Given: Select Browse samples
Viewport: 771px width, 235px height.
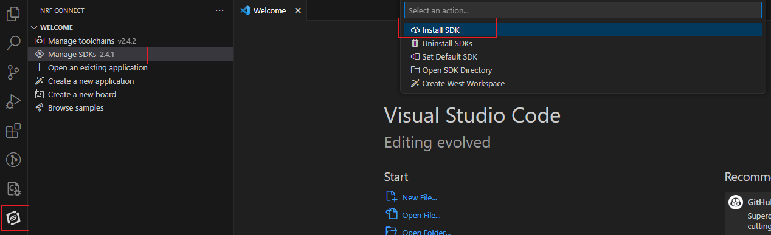Looking at the screenshot, I should (x=131, y=107).
